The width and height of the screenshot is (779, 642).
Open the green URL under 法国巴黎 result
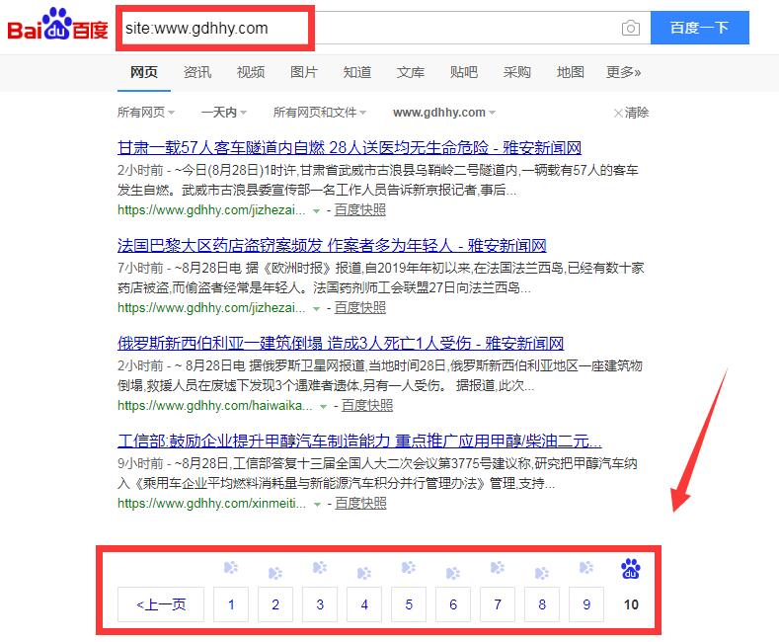click(x=211, y=308)
